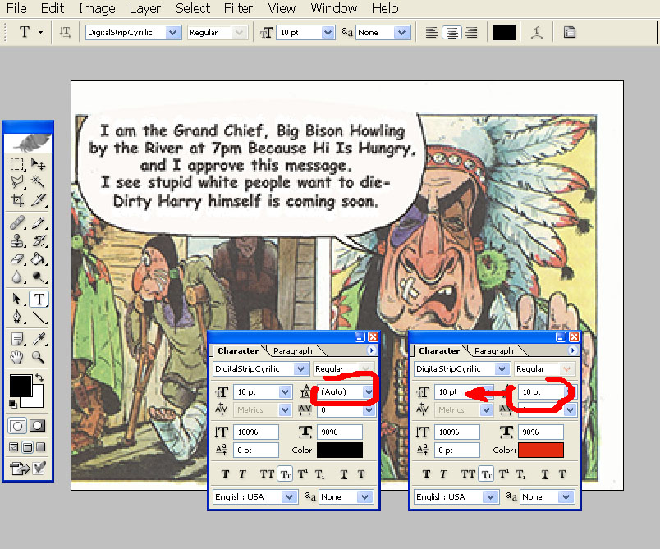This screenshot has width=660, height=549.
Task: Click the red Color swatch in Character panel
Action: click(x=541, y=451)
